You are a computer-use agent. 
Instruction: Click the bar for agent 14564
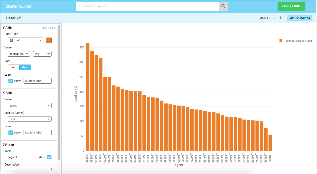(x=161, y=126)
